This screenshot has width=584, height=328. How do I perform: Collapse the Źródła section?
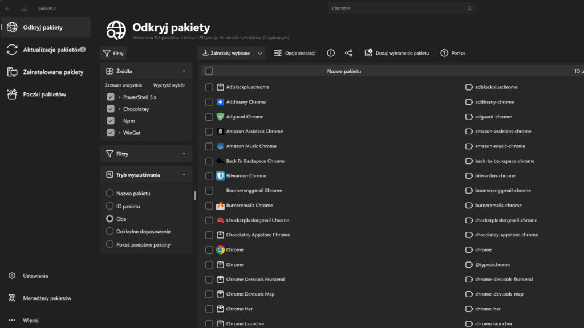[183, 71]
